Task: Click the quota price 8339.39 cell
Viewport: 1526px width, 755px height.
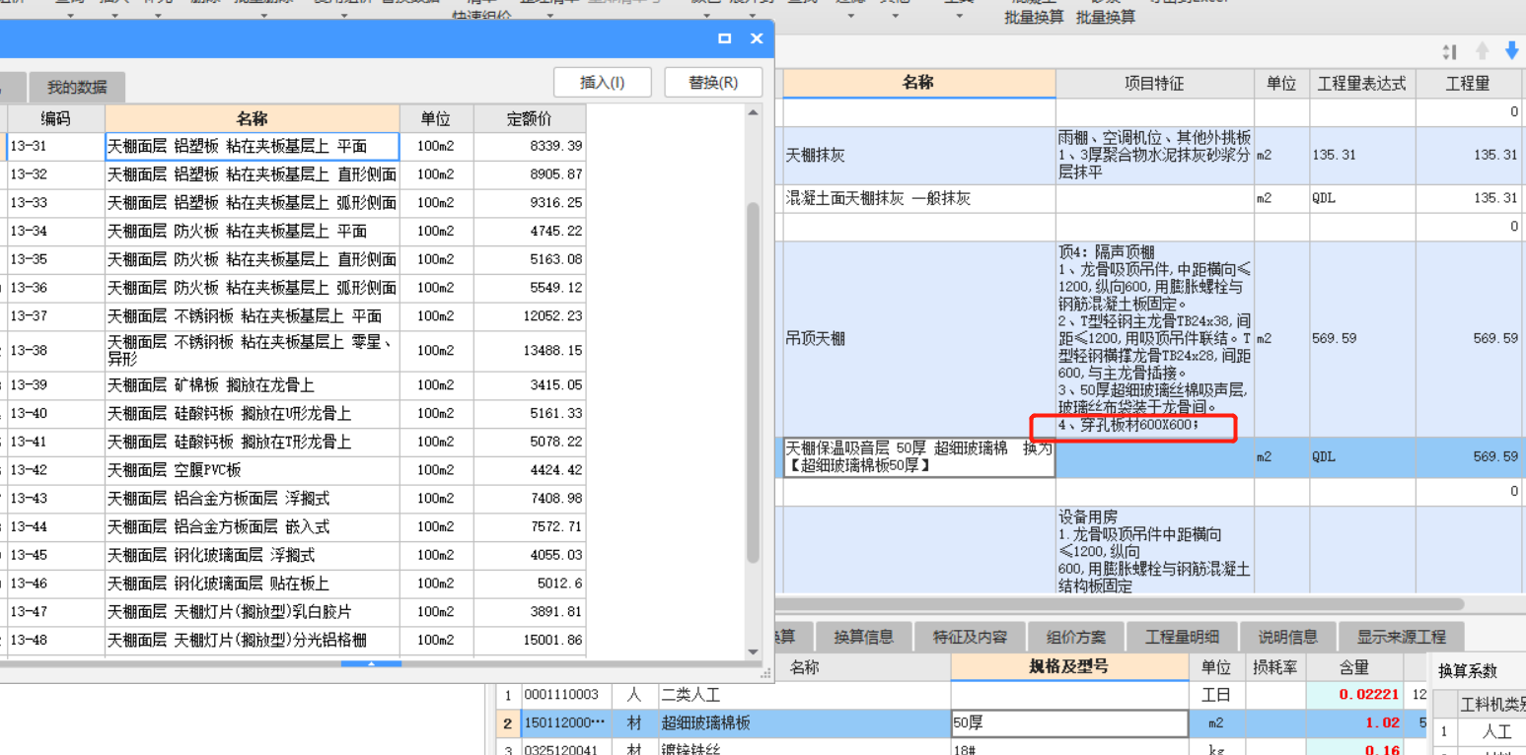Action: [x=530, y=147]
